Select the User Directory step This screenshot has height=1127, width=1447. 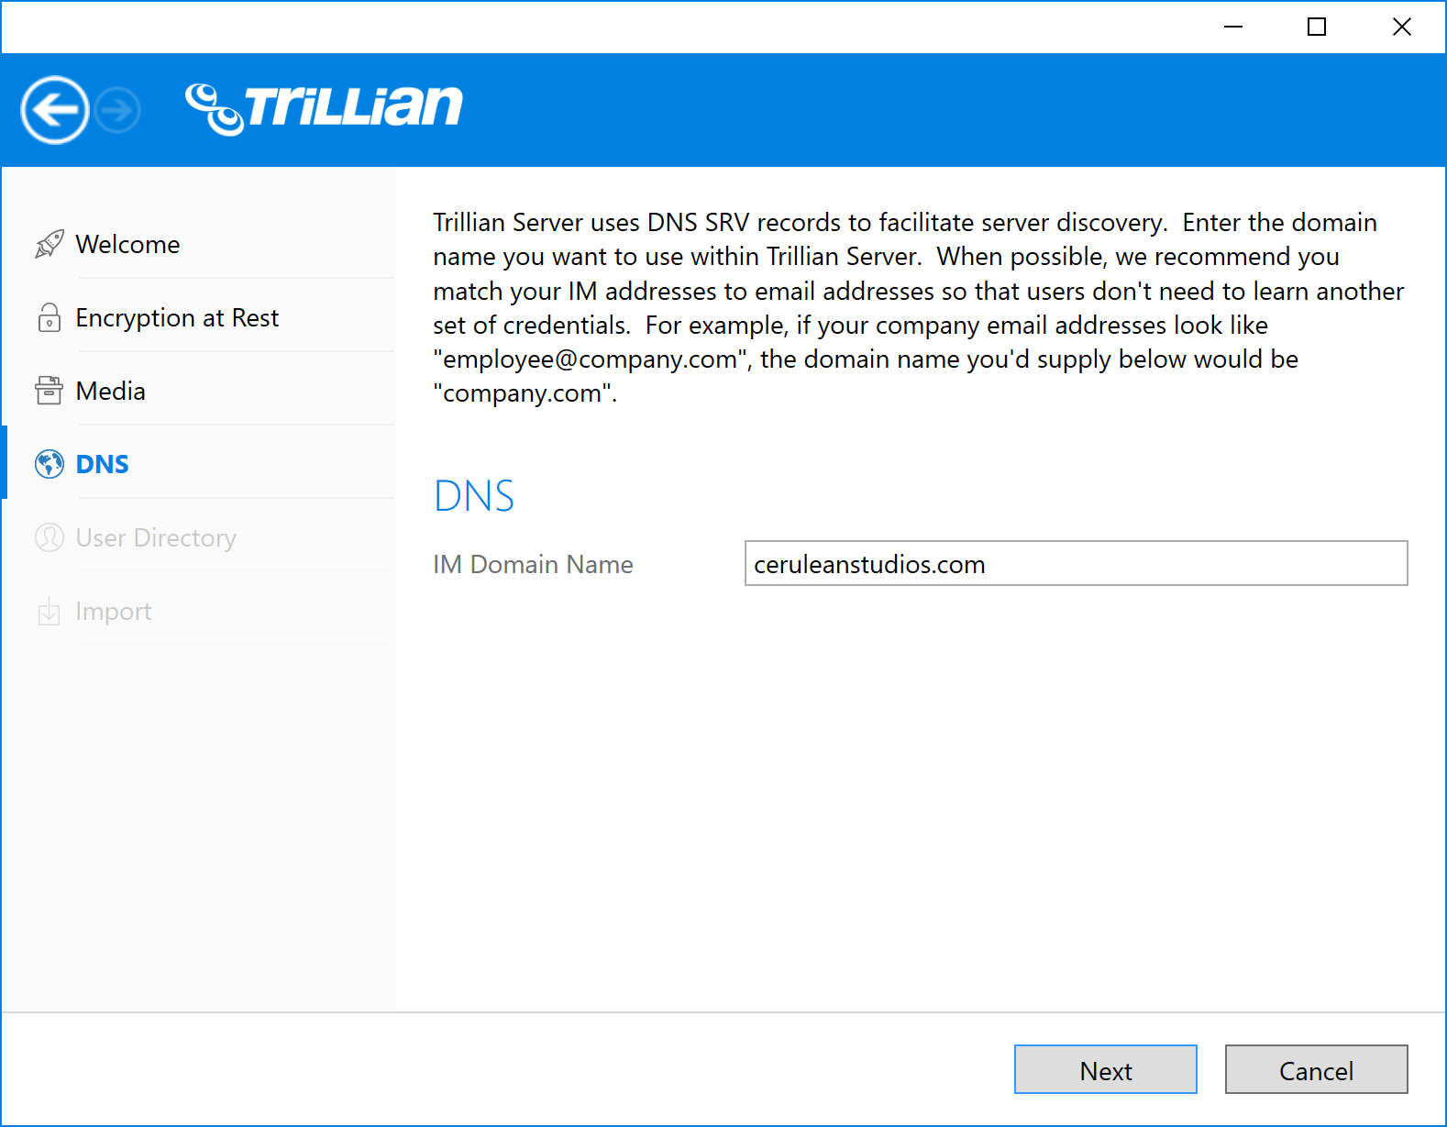click(x=200, y=537)
